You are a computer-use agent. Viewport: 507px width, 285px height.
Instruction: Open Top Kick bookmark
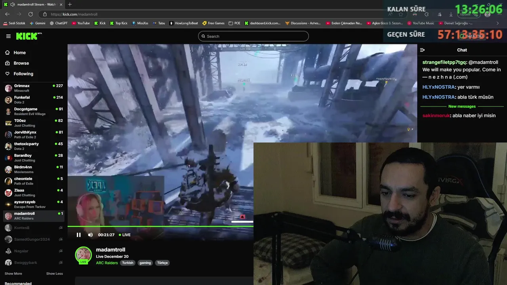coord(119,23)
